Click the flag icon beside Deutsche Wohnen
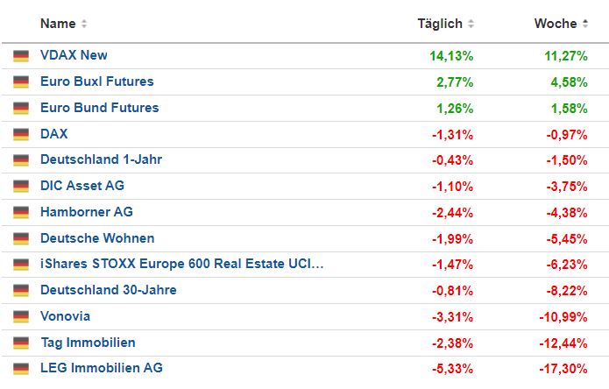Viewport: 609px width, 389px height. pyautogui.click(x=21, y=238)
